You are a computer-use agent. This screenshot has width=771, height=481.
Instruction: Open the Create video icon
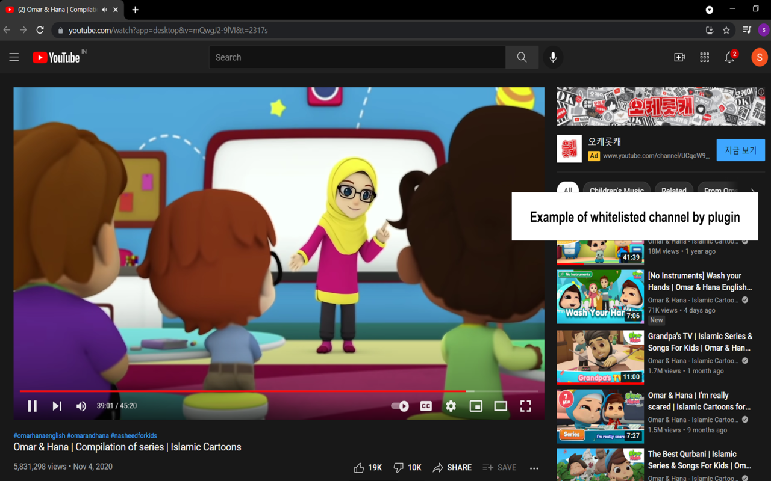point(679,57)
